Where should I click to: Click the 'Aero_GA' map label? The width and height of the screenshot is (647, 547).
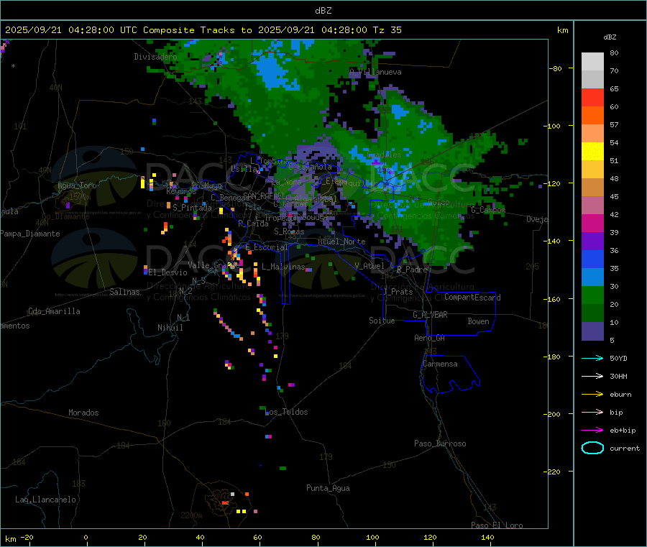pos(430,338)
